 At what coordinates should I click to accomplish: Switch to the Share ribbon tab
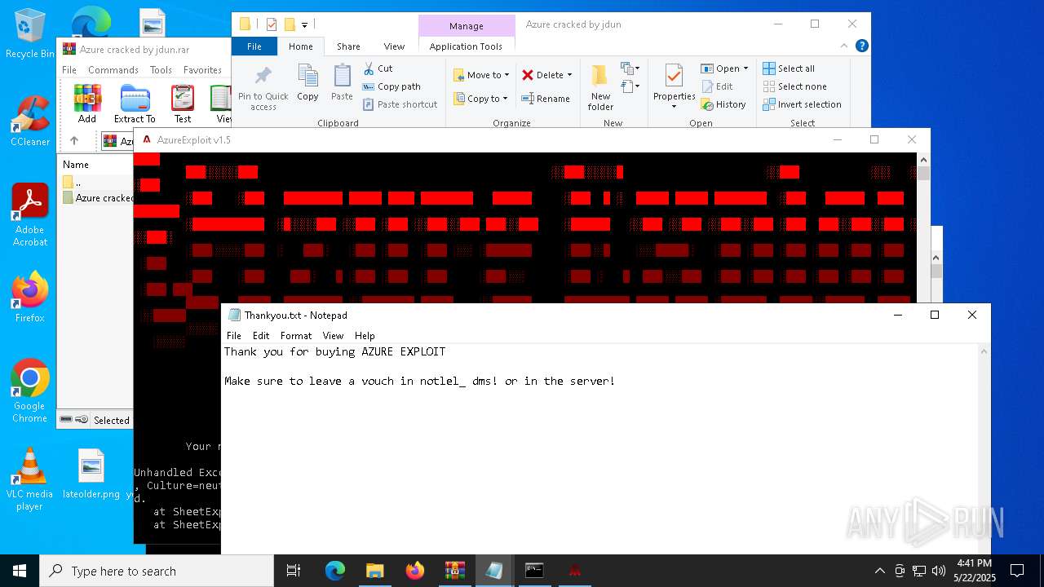348,46
